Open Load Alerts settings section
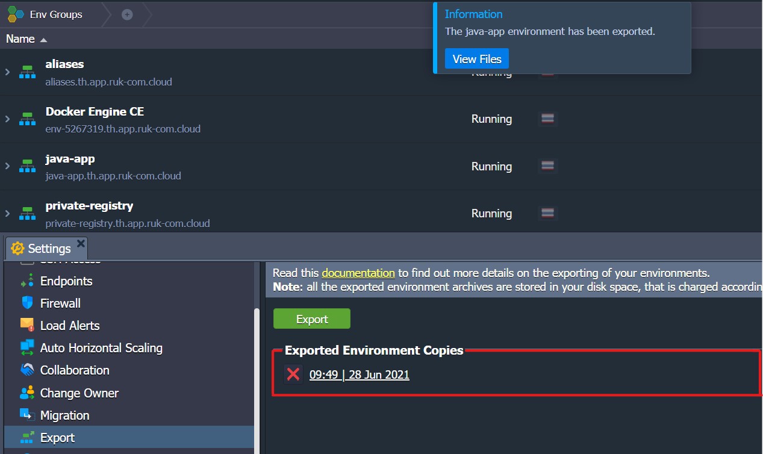 70,326
